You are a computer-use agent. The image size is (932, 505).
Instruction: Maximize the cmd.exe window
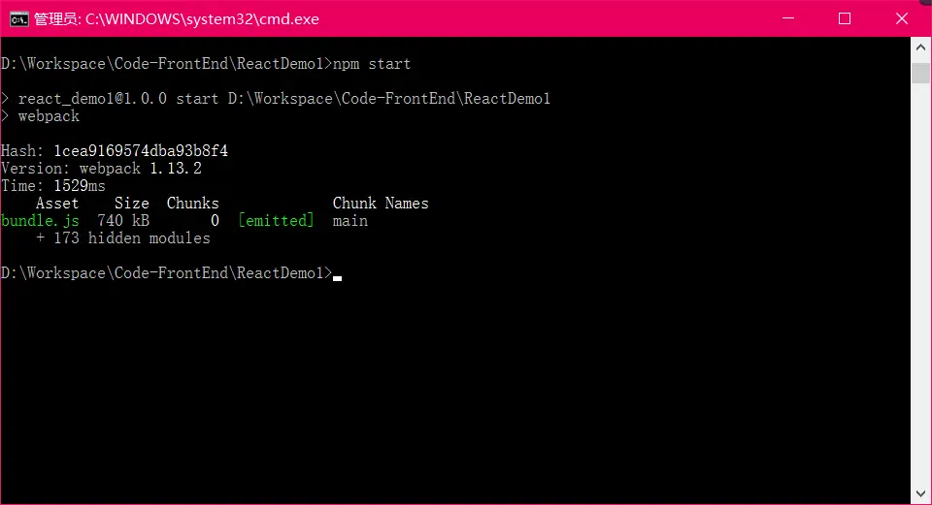tap(844, 18)
